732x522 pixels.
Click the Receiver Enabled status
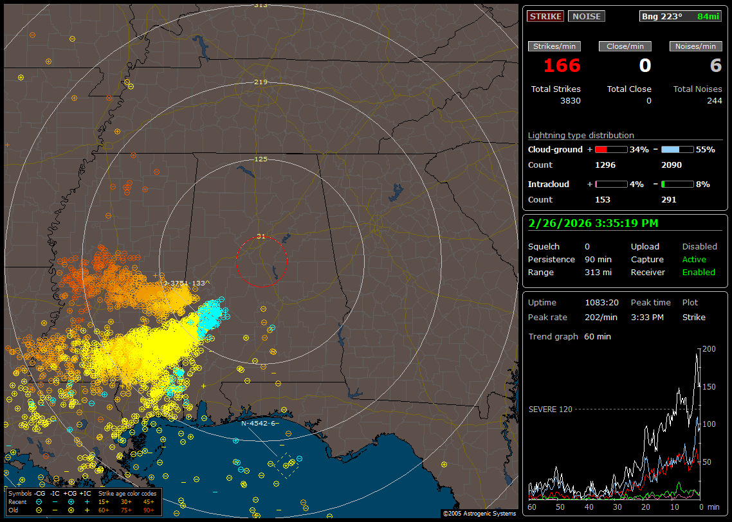coord(699,273)
